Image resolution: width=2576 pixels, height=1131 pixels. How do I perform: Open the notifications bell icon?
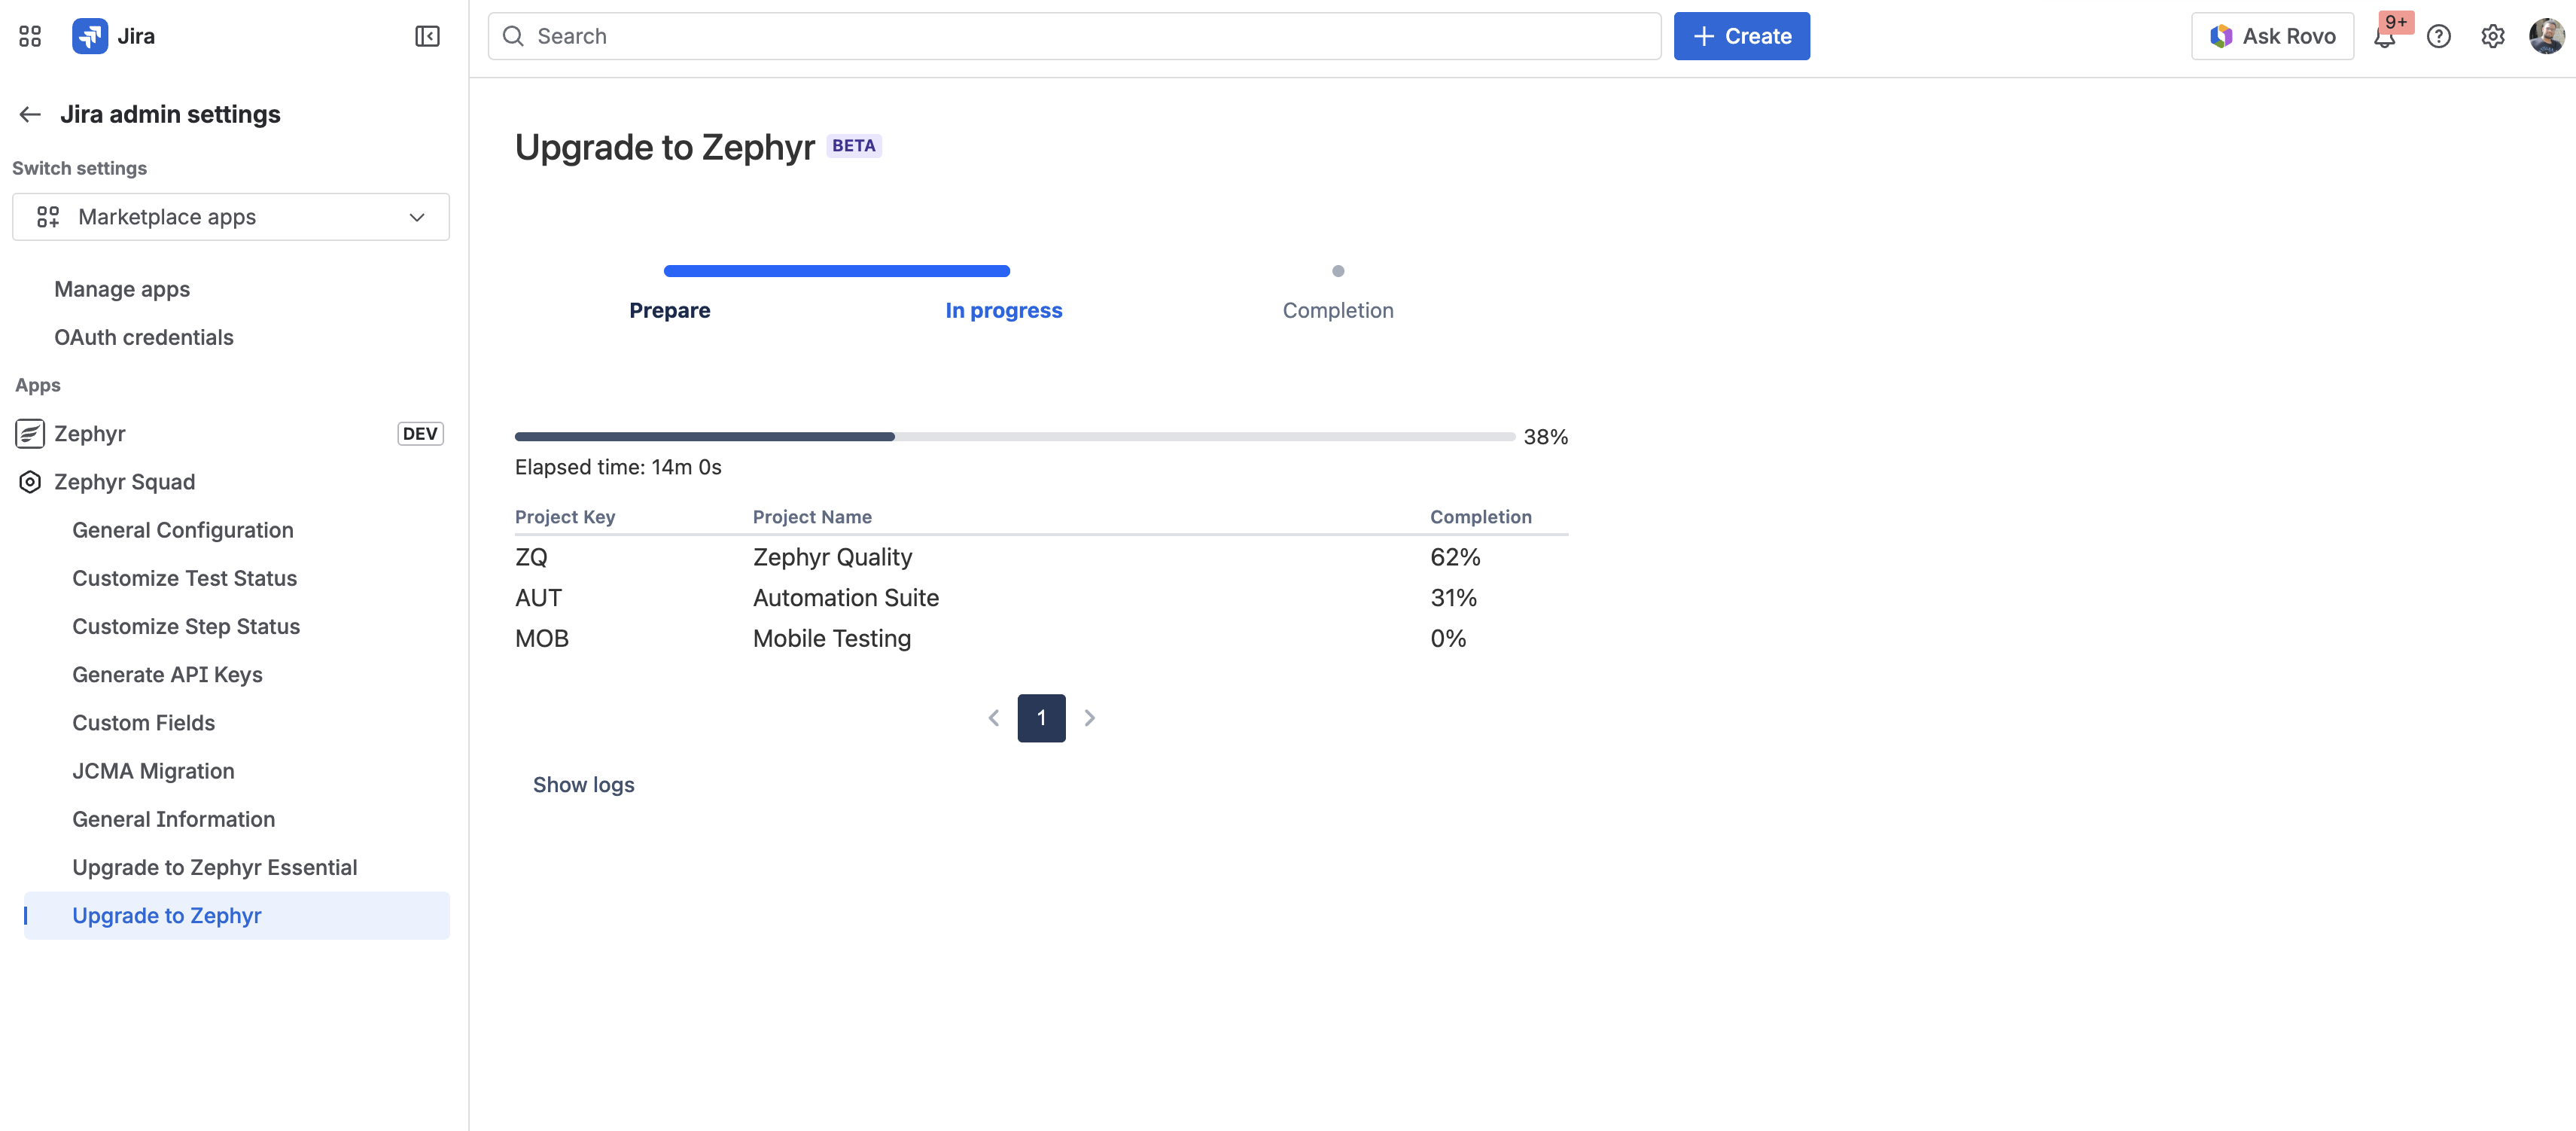click(2385, 37)
